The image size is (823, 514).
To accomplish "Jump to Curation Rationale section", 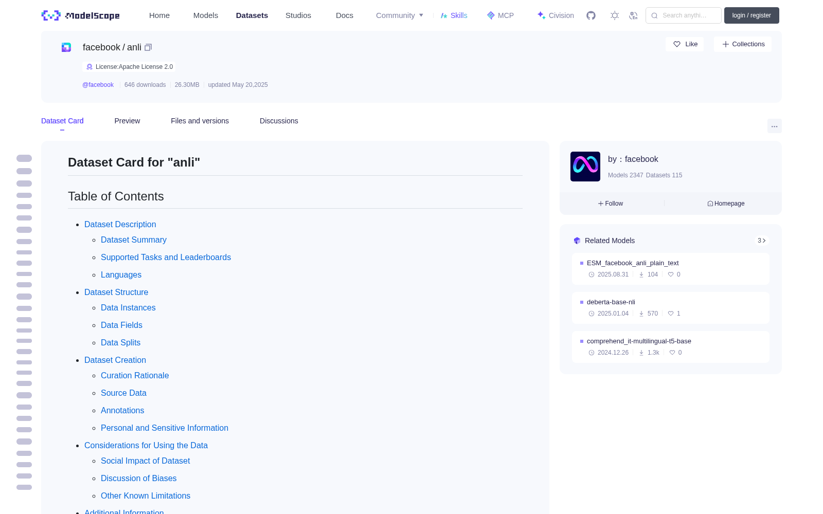I will point(135,376).
